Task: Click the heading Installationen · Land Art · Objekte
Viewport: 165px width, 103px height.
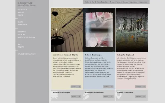Action: [65, 55]
